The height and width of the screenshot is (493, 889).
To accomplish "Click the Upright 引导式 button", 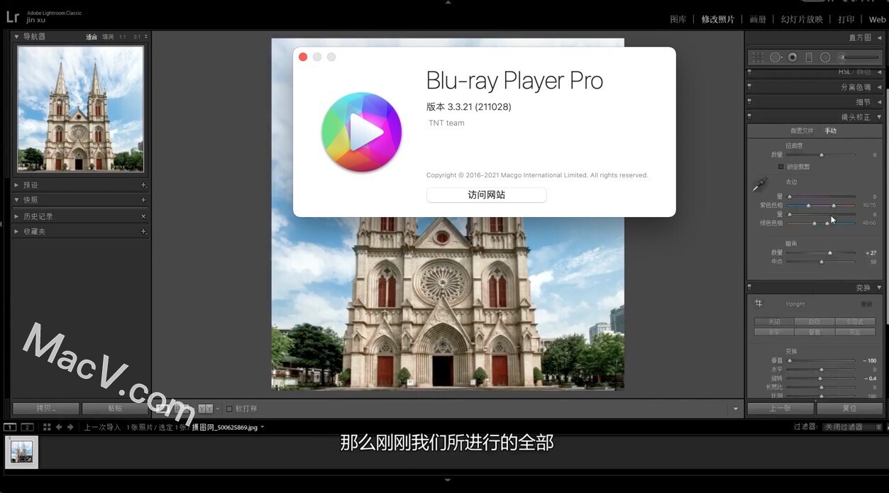I will click(854, 321).
